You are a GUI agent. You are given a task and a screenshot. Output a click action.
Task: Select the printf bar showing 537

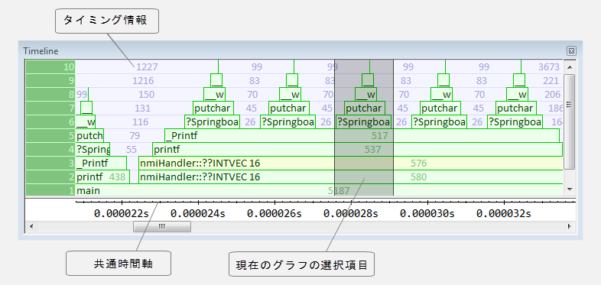click(357, 150)
